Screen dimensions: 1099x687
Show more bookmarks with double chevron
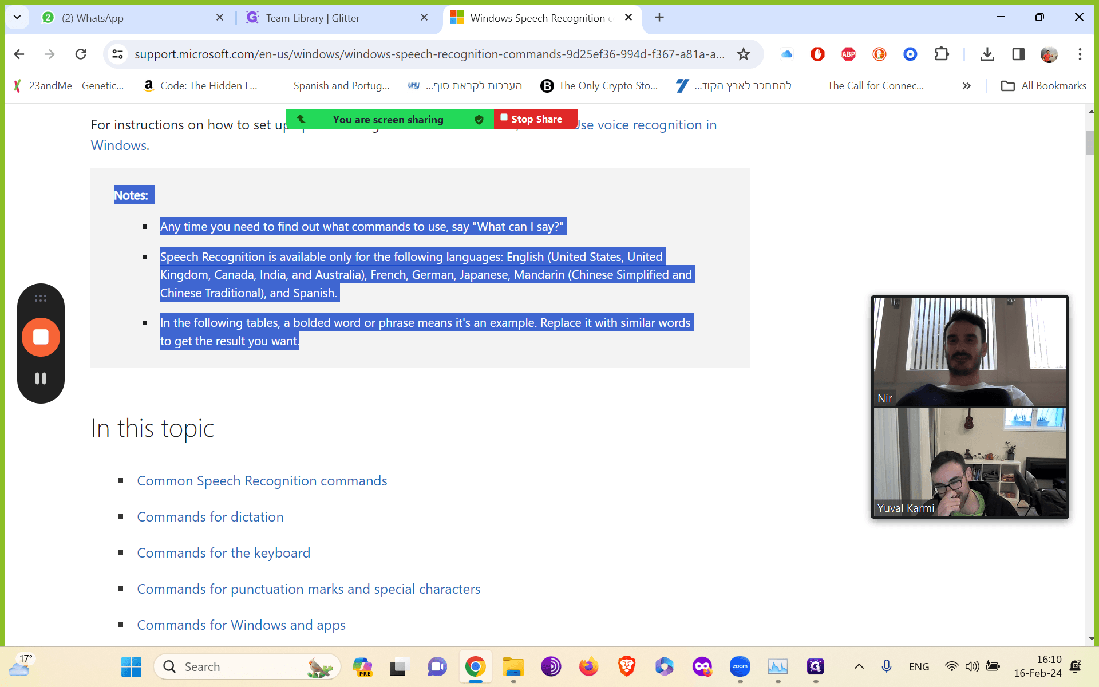966,86
